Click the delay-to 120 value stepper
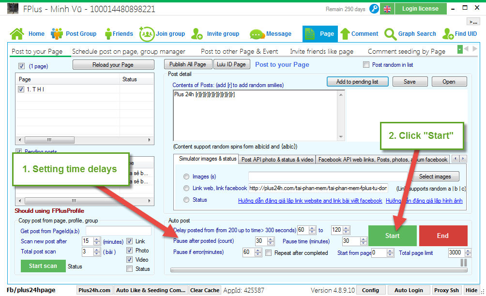 [x=347, y=230]
